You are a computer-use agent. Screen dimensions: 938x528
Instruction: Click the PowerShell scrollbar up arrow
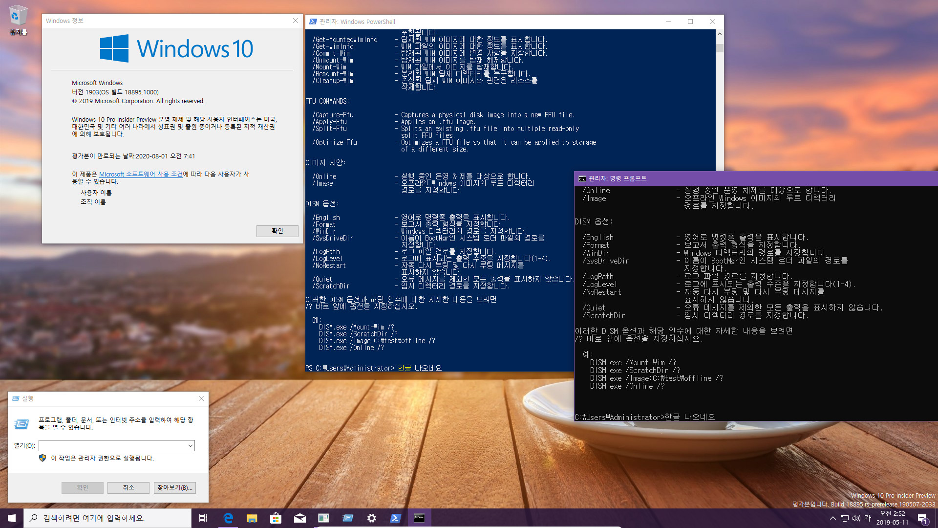(x=720, y=34)
